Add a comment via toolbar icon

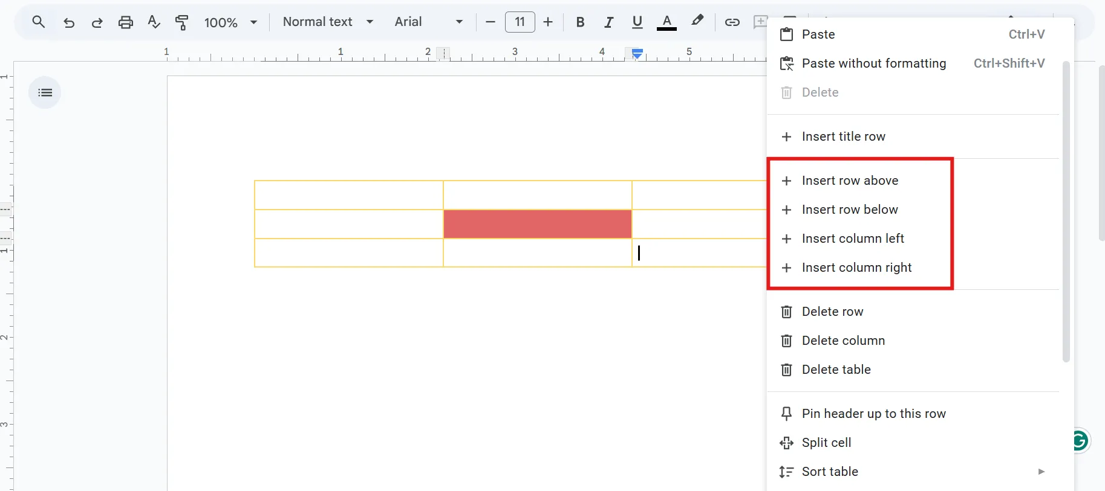[760, 22]
